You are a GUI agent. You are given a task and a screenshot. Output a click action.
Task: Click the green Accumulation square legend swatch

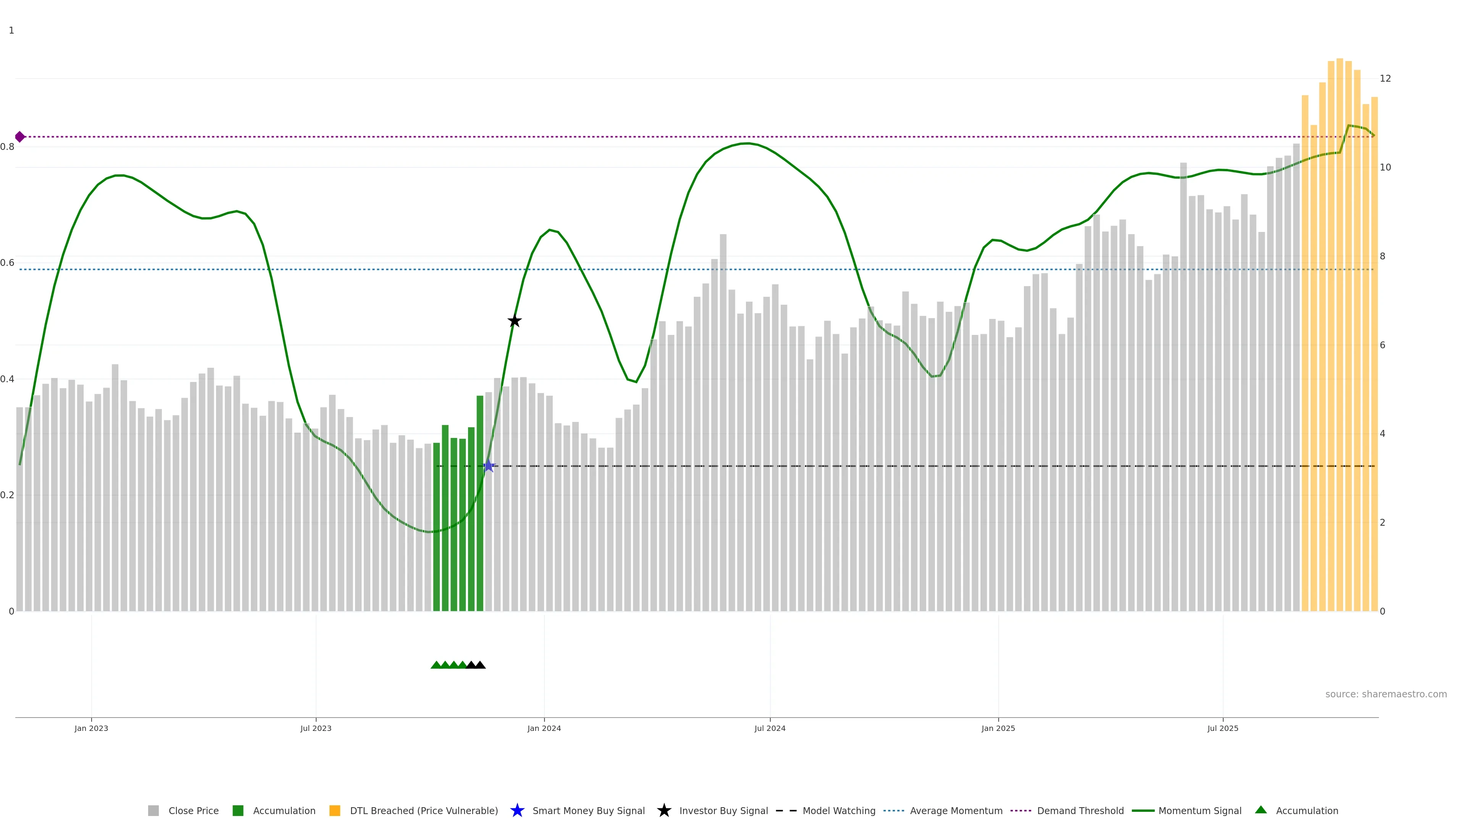point(238,810)
